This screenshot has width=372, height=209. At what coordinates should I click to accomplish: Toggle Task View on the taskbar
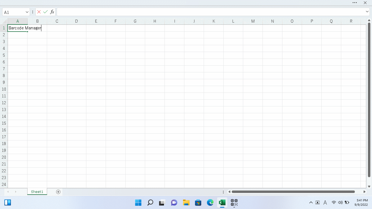[x=162, y=202]
